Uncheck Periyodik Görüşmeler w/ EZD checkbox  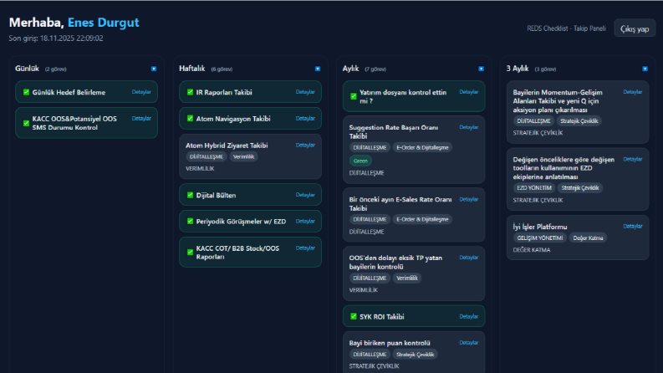coord(190,221)
